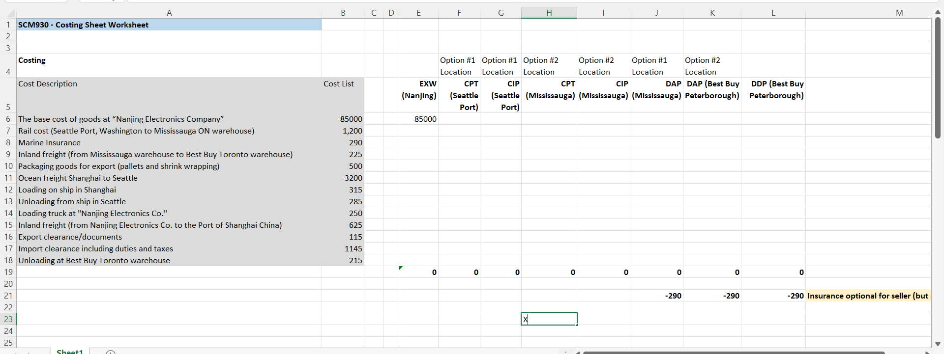Click the 85000 value in column B
Viewport: 944px width, 354px height.
pos(351,119)
